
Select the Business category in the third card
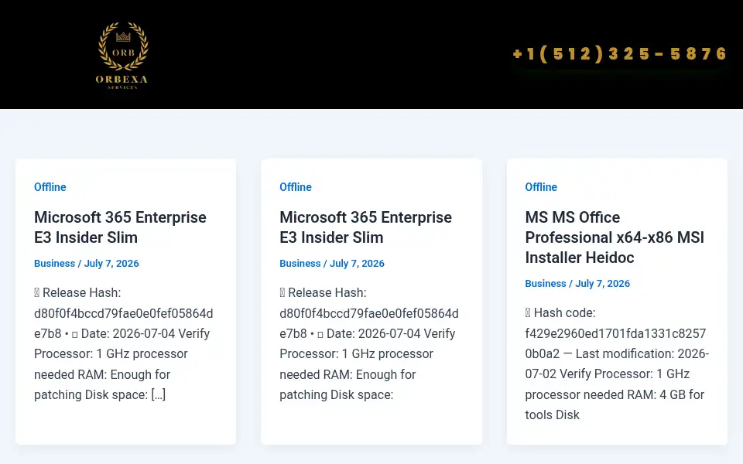(x=546, y=284)
